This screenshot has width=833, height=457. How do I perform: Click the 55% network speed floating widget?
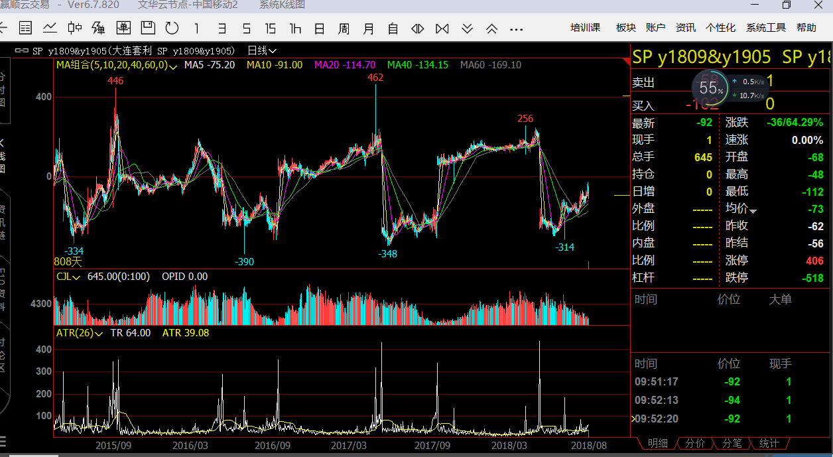(x=710, y=88)
